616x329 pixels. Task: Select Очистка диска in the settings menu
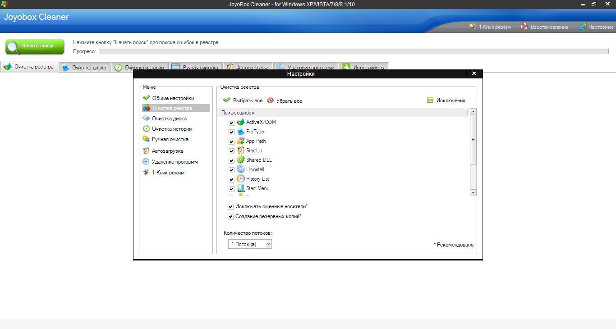(x=169, y=119)
